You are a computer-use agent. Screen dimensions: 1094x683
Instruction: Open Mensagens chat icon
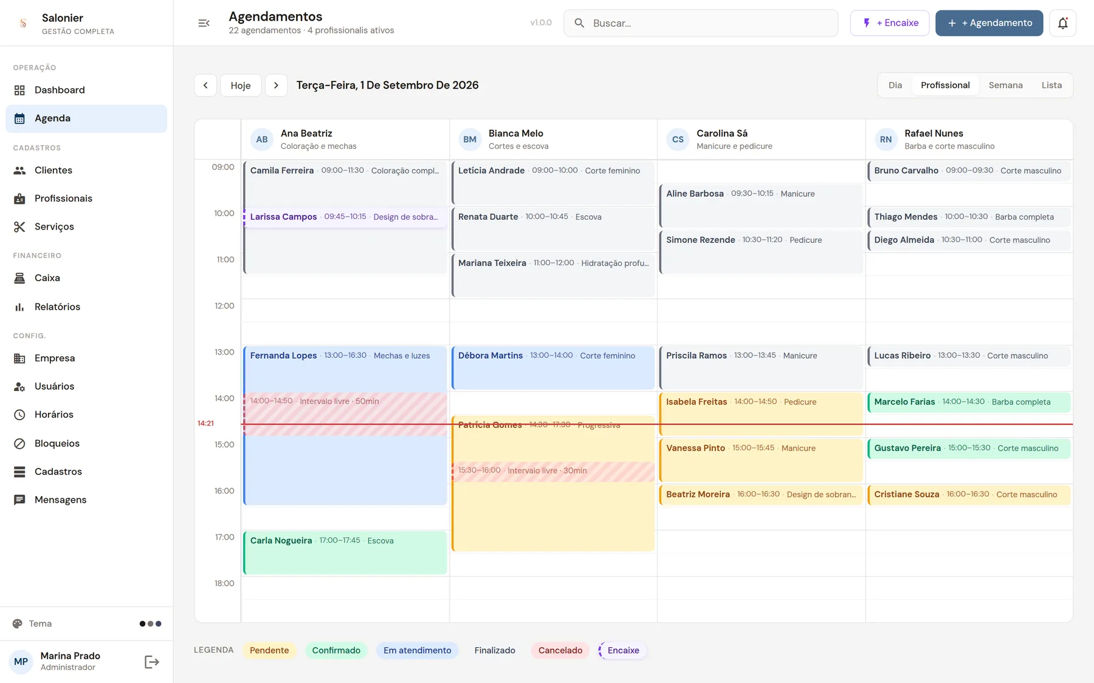click(19, 500)
